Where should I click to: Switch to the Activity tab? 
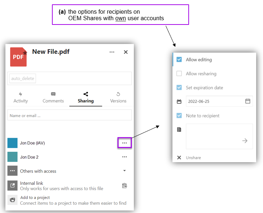pyautogui.click(x=21, y=98)
